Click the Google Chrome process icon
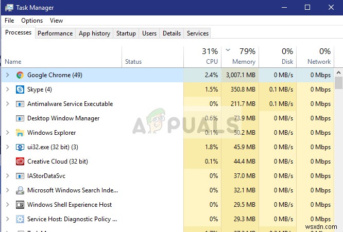Viewport: 343px width, 232px height. (20, 75)
